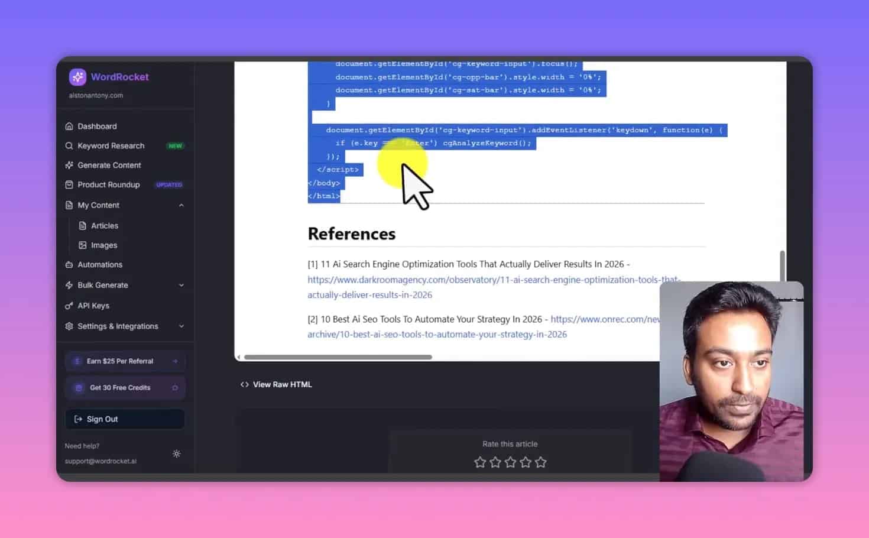This screenshot has width=869, height=538.
Task: Open the Images section in My Content
Action: (x=103, y=245)
